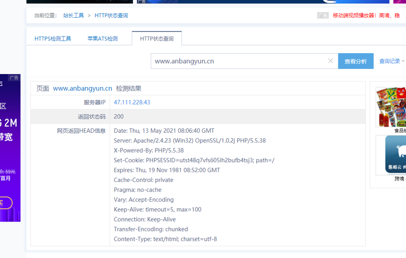This screenshot has width=406, height=258.
Task: Click the 'Cache-Control: private' line
Action: click(144, 180)
